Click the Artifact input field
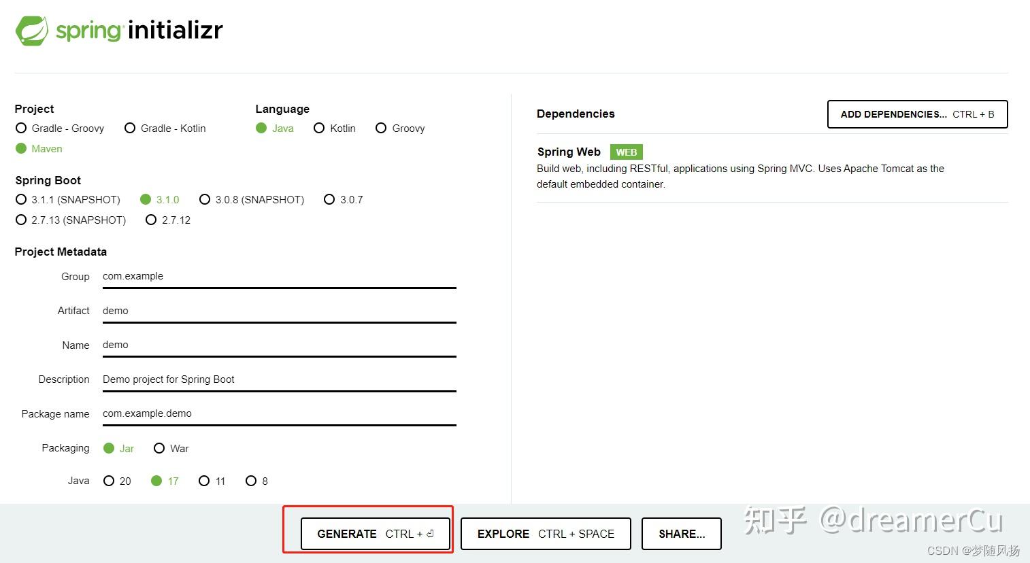This screenshot has width=1030, height=563. (272, 311)
